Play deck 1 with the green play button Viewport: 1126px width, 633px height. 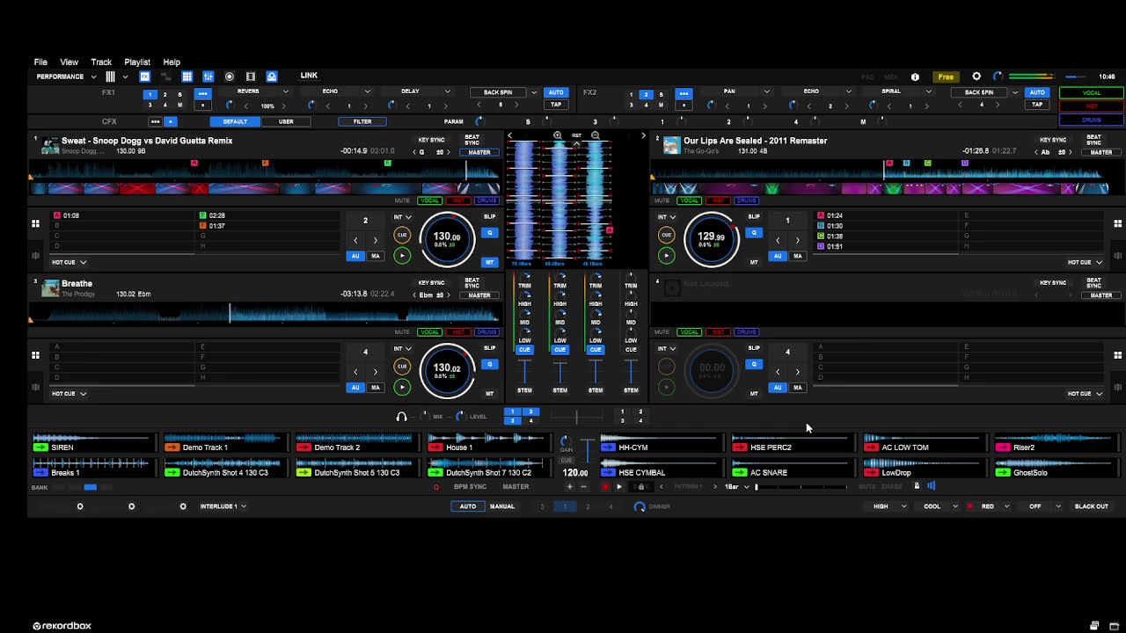[402, 256]
